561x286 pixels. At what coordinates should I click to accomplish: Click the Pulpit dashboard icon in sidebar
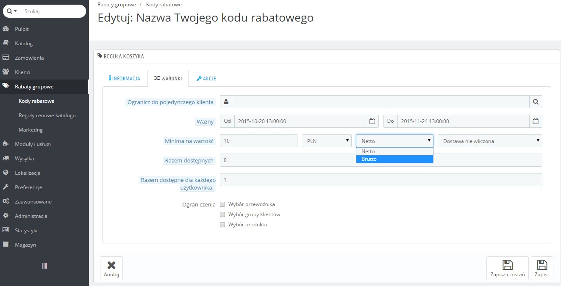click(x=6, y=29)
